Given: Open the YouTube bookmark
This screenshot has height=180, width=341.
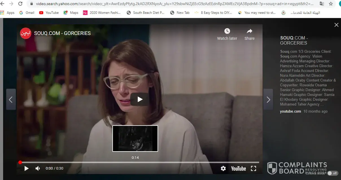Looking at the screenshot, I should pyautogui.click(x=49, y=13).
